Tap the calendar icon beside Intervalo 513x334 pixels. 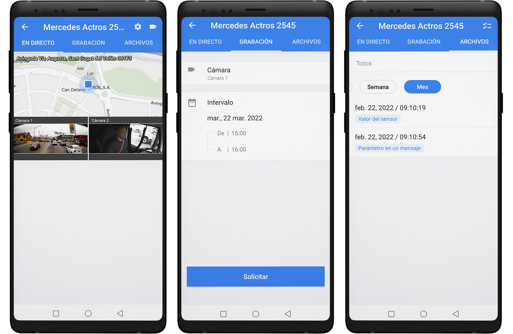pos(192,103)
